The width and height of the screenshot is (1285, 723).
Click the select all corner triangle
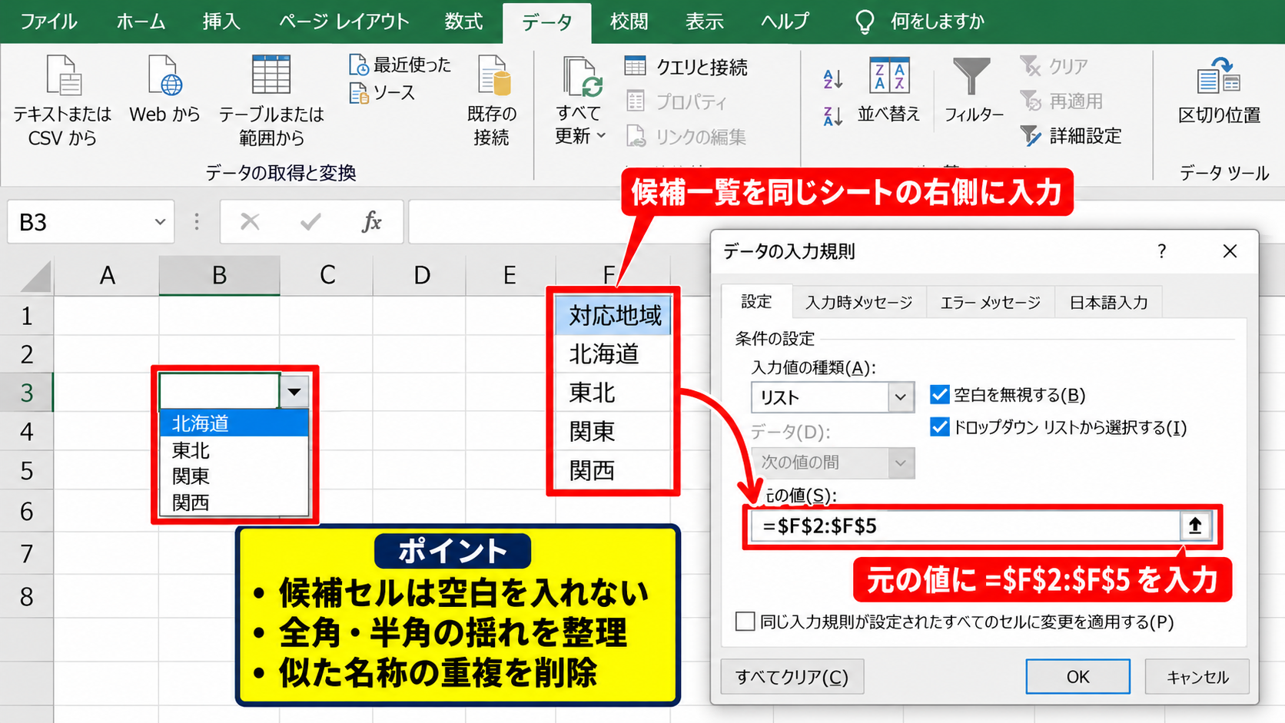pos(36,277)
